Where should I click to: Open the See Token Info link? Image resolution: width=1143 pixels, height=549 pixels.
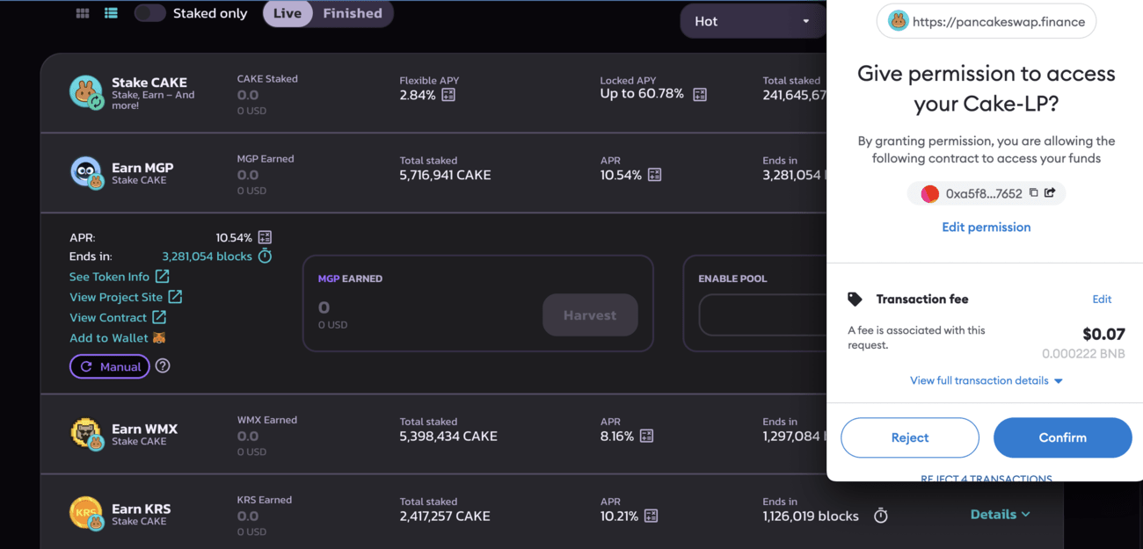coord(119,277)
